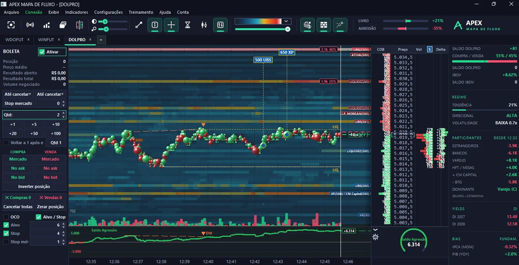This screenshot has height=265, width=519.
Task: Click the hourglass timer icon
Action: pyautogui.click(x=188, y=25)
